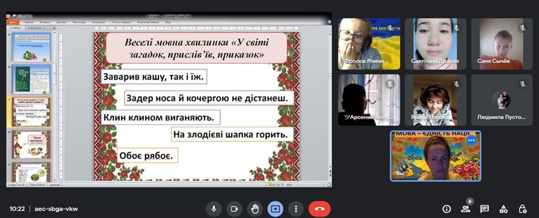This screenshot has height=218, width=539.
Task: Open the chat panel
Action: (x=485, y=209)
